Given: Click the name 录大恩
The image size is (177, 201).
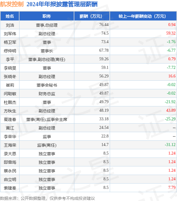Looking at the screenshot, I should click(x=10, y=154).
